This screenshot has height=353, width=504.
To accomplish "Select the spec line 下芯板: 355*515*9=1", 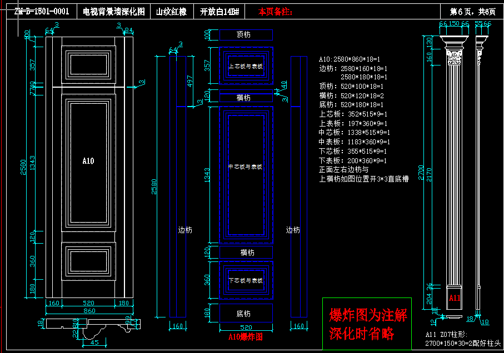I will coord(353,151).
